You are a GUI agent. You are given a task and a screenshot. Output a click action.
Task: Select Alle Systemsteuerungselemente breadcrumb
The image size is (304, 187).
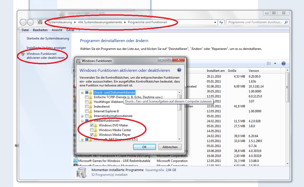click(100, 22)
